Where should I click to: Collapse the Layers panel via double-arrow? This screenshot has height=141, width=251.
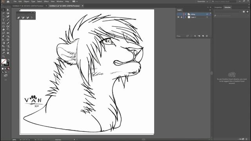click(208, 7)
